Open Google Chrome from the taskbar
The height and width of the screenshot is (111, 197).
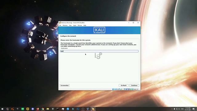pos(43,109)
